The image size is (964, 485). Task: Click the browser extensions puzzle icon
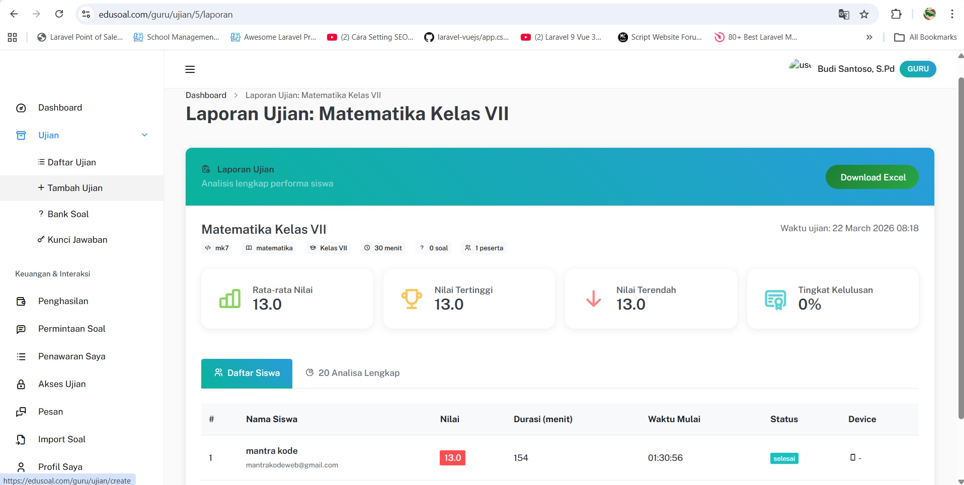pos(897,14)
